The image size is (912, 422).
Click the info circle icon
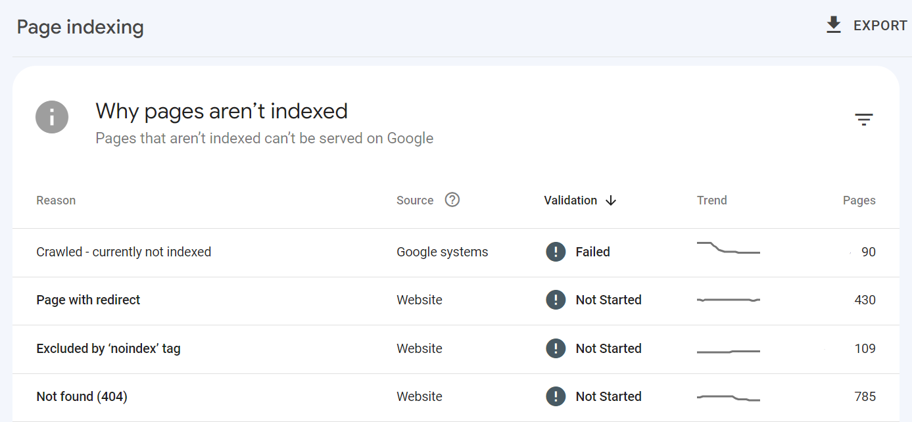coord(52,117)
